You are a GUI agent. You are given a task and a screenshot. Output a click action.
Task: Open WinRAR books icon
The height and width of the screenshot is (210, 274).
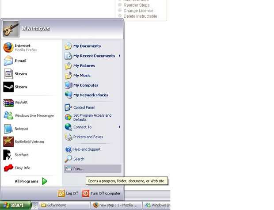pyautogui.click(x=8, y=103)
